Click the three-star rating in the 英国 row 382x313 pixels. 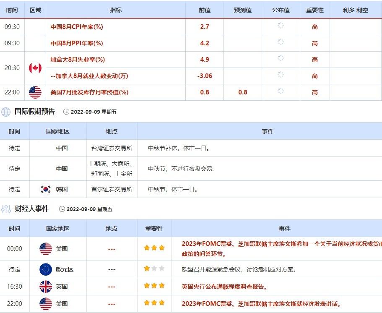pyautogui.click(x=154, y=286)
